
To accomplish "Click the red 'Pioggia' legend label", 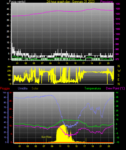I will (x=5, y=88).
